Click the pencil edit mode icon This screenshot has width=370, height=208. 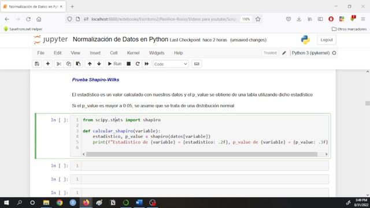tap(284, 53)
